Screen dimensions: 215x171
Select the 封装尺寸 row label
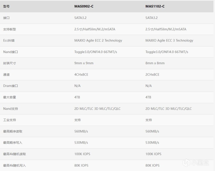click(9, 63)
